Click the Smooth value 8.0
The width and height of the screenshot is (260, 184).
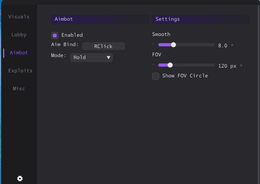[223, 46]
